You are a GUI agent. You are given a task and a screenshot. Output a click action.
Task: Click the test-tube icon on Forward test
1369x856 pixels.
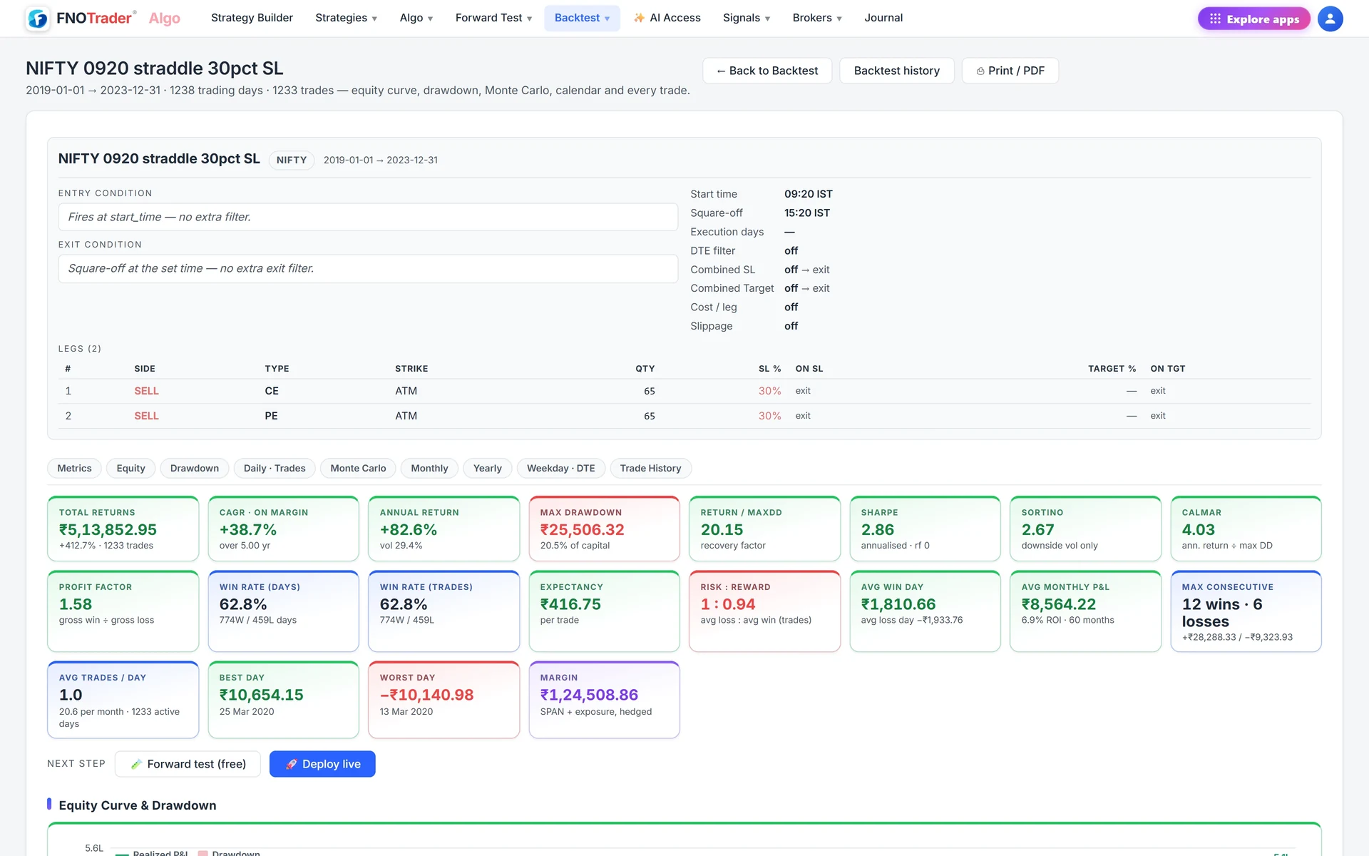click(136, 764)
